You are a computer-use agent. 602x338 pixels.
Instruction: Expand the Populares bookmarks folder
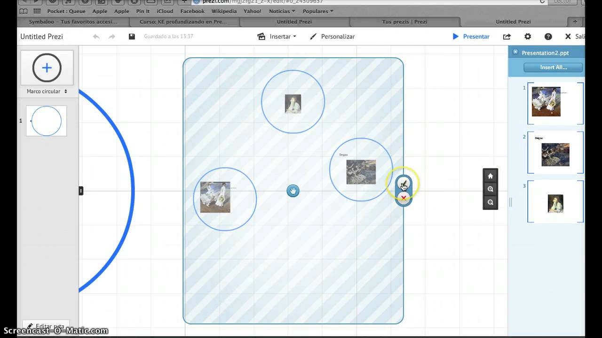pyautogui.click(x=318, y=11)
